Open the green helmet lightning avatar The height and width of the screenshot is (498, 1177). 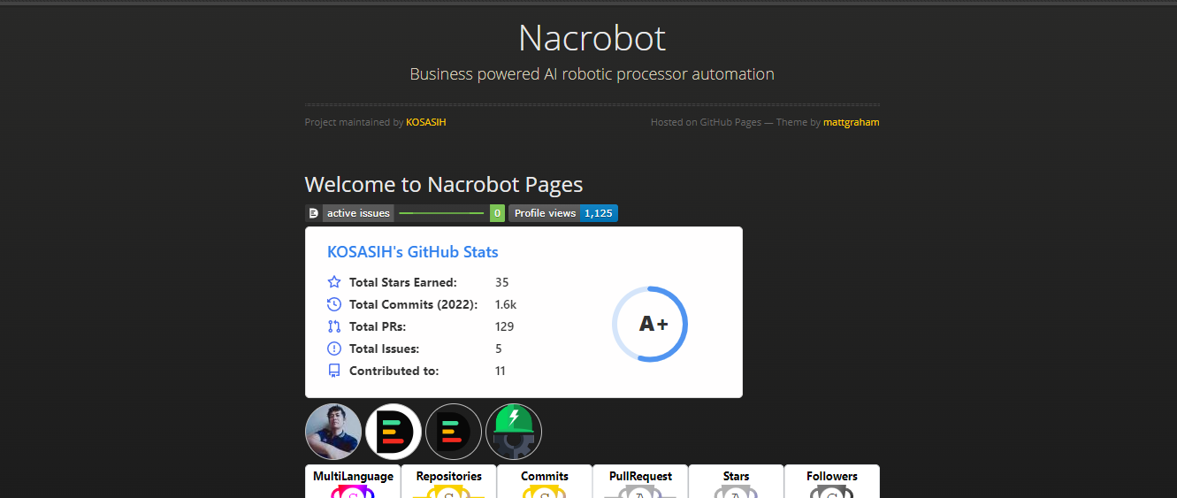pyautogui.click(x=514, y=432)
